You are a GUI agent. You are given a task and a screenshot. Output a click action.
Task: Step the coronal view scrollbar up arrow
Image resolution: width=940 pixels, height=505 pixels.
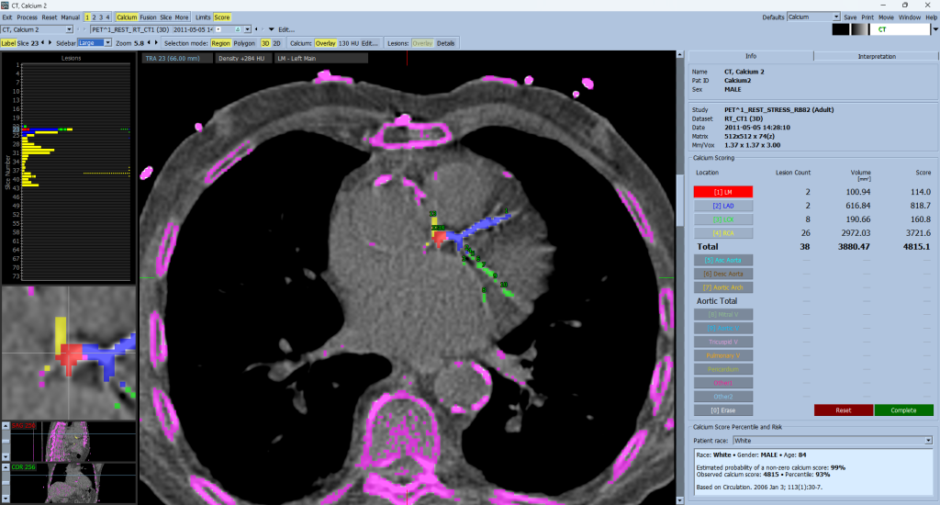coord(6,466)
